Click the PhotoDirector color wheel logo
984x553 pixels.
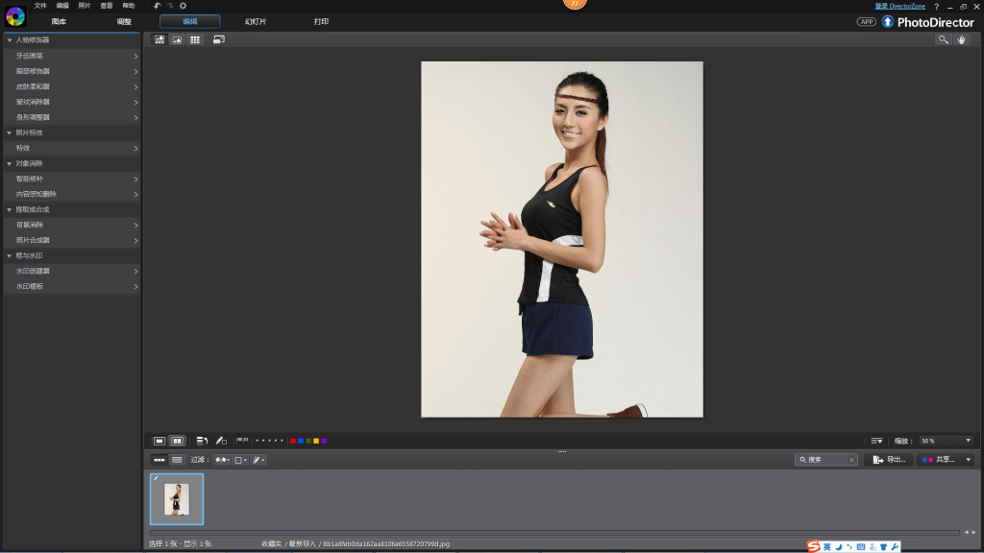click(x=14, y=16)
